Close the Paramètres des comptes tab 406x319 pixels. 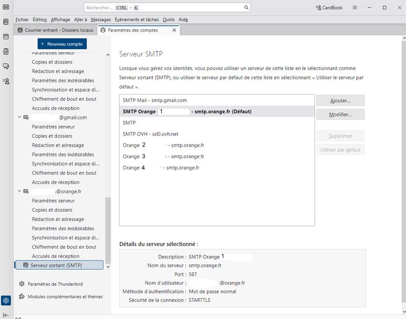[x=174, y=30]
